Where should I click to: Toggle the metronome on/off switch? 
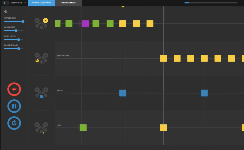pos(6,3)
